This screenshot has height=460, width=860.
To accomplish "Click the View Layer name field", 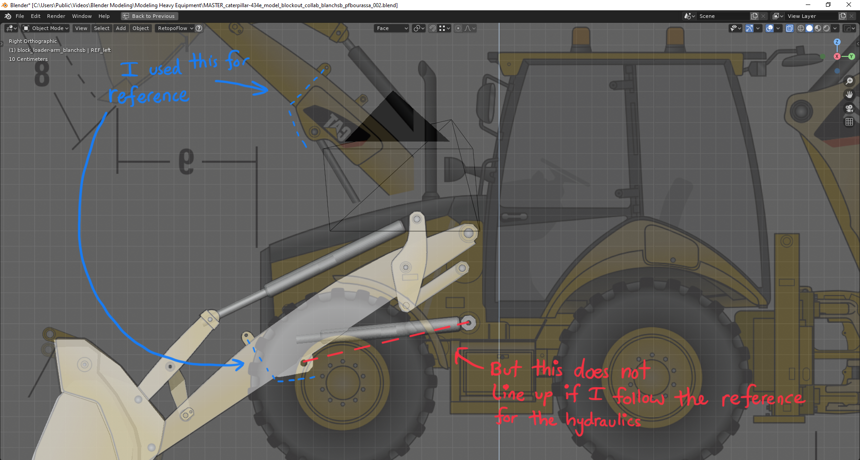I will 812,16.
